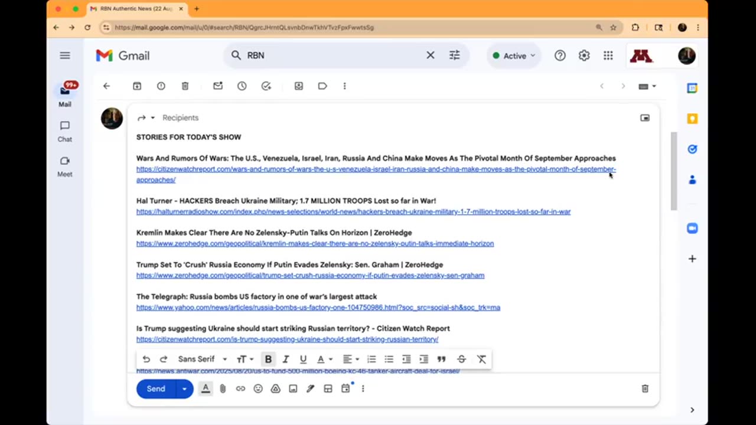Insert a link in the message
The width and height of the screenshot is (756, 425).
click(x=240, y=388)
